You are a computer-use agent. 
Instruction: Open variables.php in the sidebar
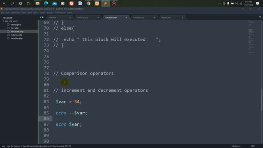pyautogui.click(x=16, y=38)
